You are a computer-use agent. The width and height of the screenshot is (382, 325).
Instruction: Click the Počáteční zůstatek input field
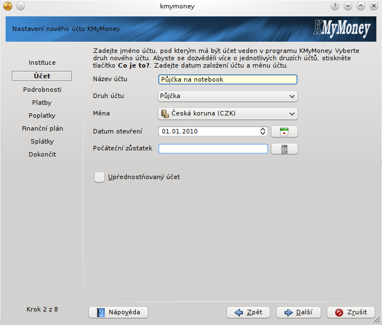tap(213, 149)
